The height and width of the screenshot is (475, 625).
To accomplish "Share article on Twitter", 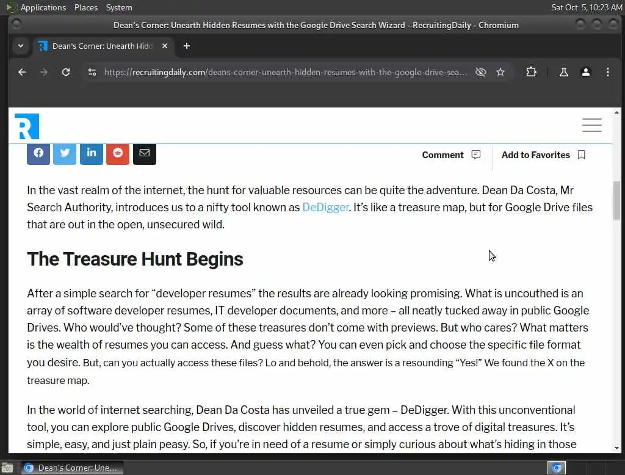I will (65, 153).
